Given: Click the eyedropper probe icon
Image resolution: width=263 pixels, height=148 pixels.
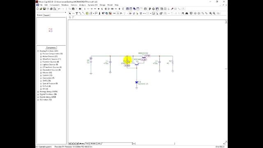Looking at the screenshot, I should click(172, 9).
